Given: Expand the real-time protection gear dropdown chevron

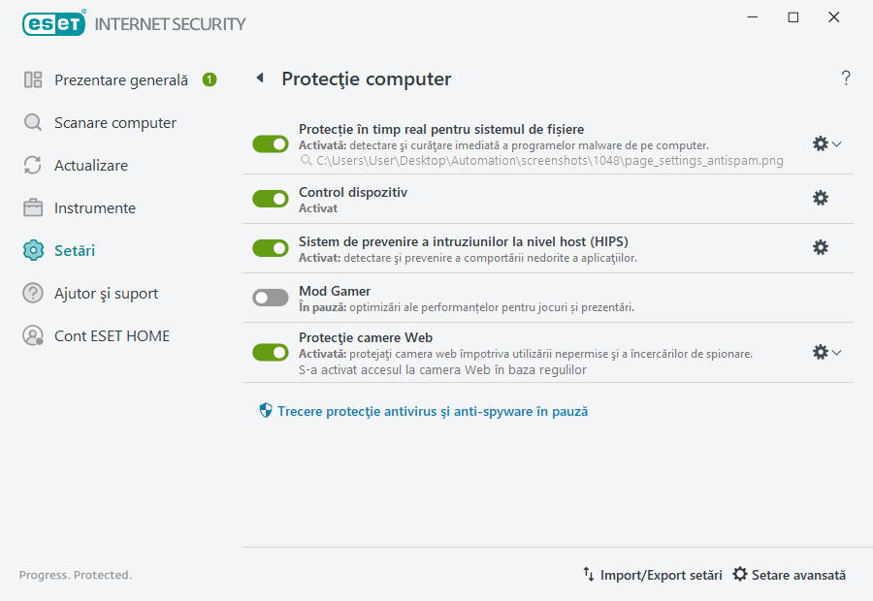Looking at the screenshot, I should (835, 143).
